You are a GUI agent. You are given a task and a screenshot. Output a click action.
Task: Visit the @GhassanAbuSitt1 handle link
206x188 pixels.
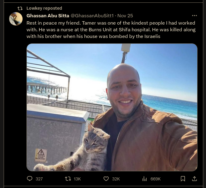pos(92,16)
